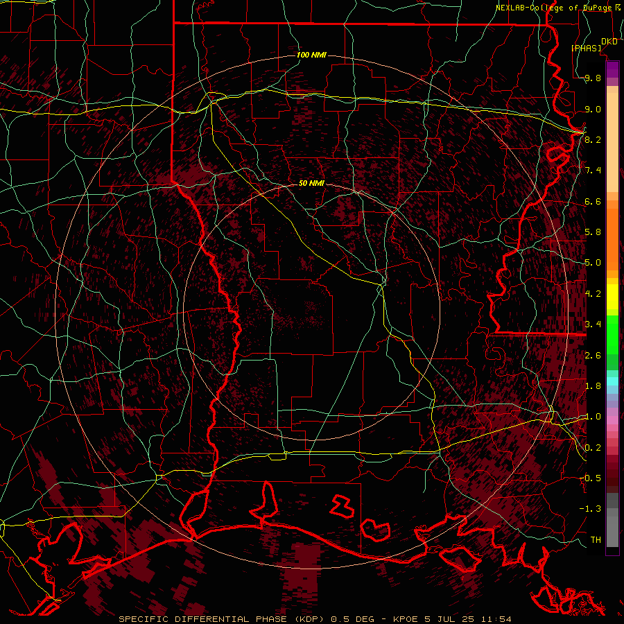Pick the cyan color bar segment

pyautogui.click(x=612, y=381)
